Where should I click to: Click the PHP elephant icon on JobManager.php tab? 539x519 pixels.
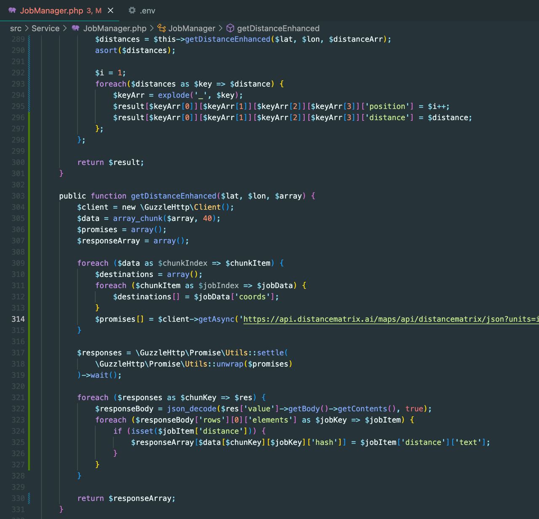pos(12,11)
